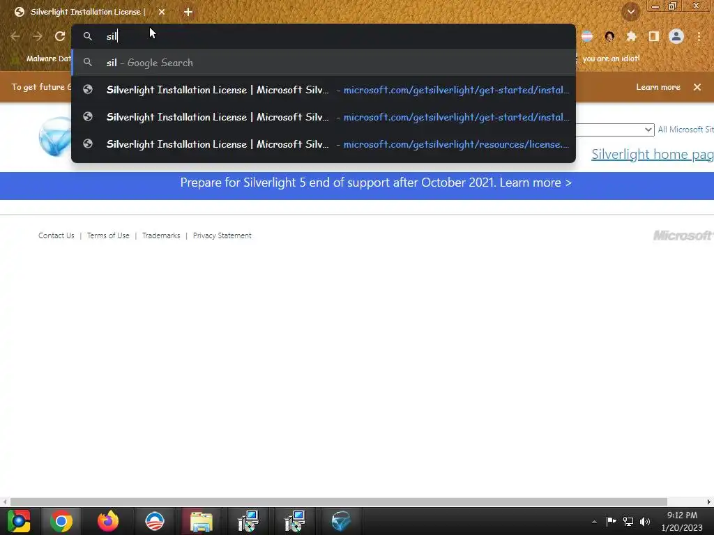Close the Silverlight Installation License tab

click(162, 13)
